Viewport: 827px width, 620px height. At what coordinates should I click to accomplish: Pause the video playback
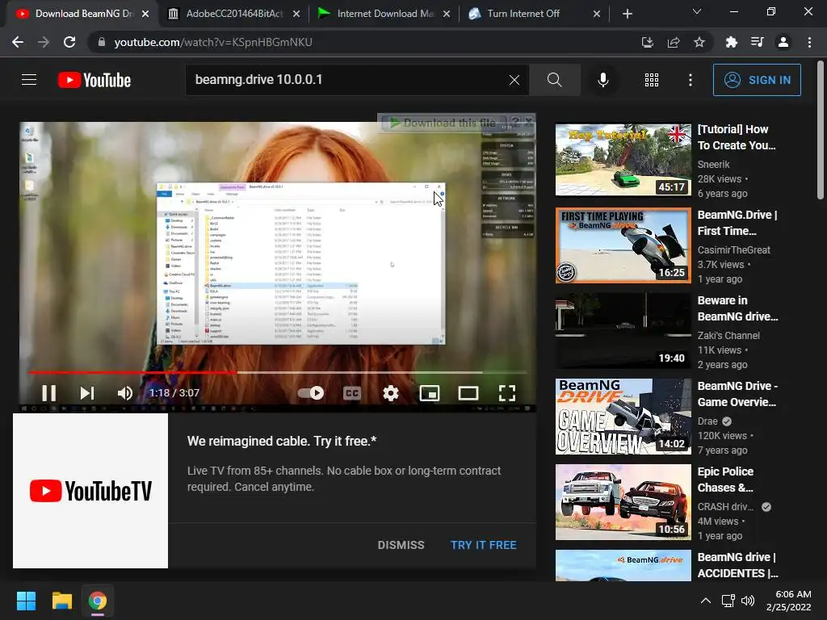tap(48, 393)
